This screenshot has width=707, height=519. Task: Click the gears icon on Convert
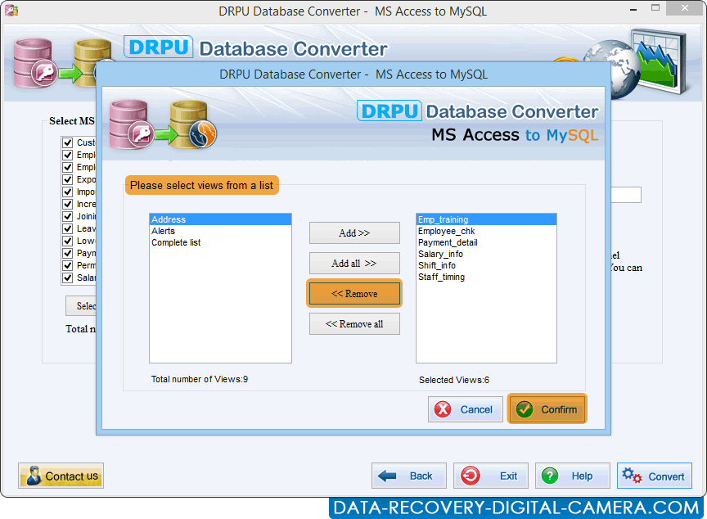point(632,476)
